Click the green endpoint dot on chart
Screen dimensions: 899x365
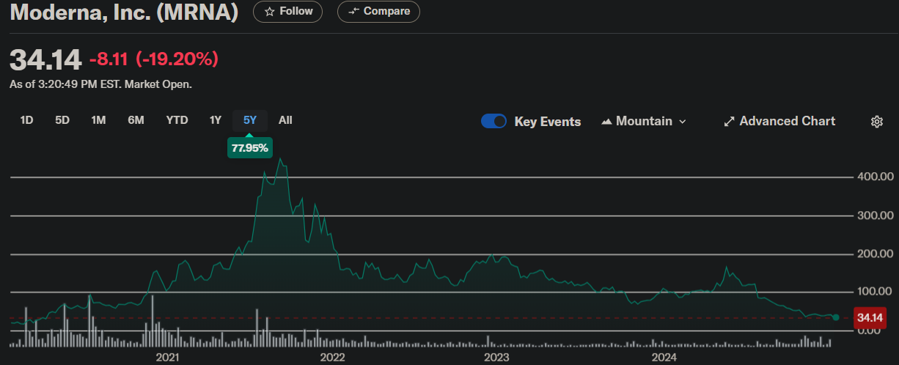click(836, 317)
